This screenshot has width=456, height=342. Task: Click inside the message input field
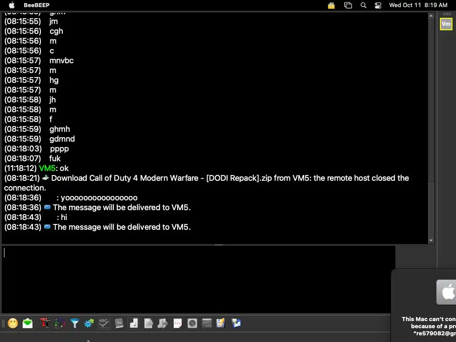pos(199,279)
